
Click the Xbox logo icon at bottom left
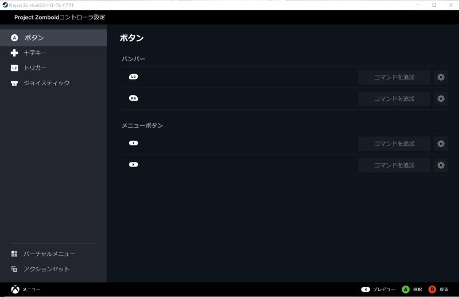pyautogui.click(x=15, y=290)
